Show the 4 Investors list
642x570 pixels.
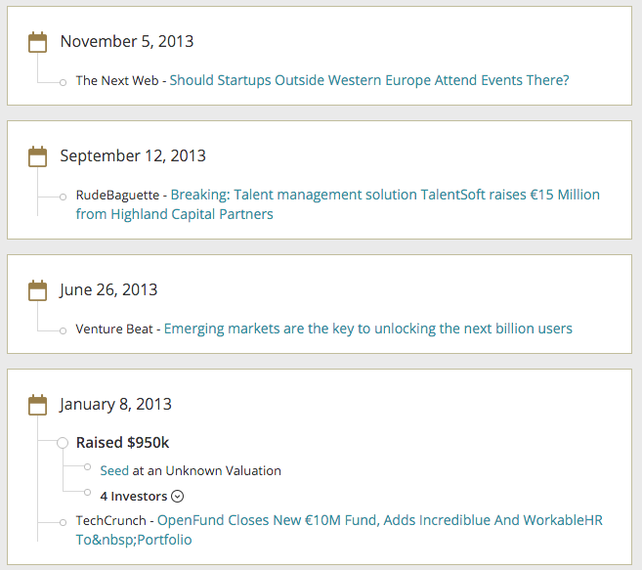(x=134, y=496)
